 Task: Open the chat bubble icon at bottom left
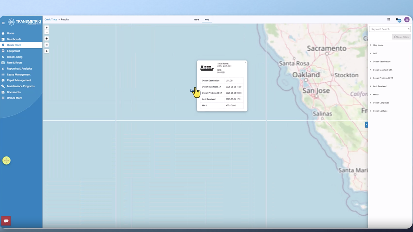(6, 221)
